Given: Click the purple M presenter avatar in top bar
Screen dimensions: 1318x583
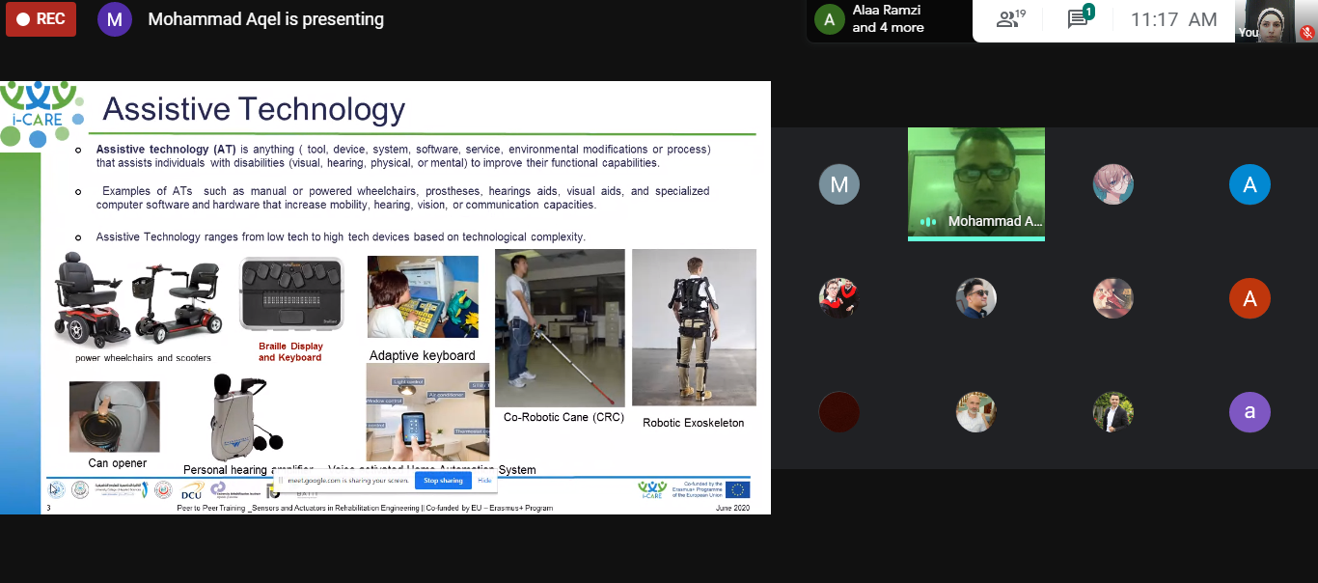Looking at the screenshot, I should pos(115,19).
